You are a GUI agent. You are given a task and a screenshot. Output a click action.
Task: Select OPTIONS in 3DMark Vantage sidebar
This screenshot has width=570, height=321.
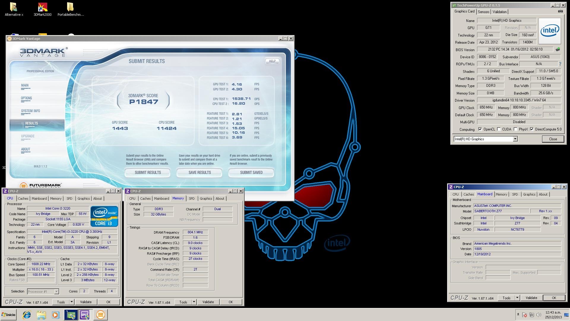26,98
